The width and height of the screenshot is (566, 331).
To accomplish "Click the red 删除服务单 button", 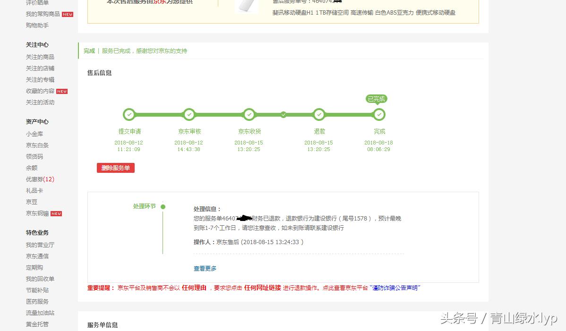I will 115,168.
